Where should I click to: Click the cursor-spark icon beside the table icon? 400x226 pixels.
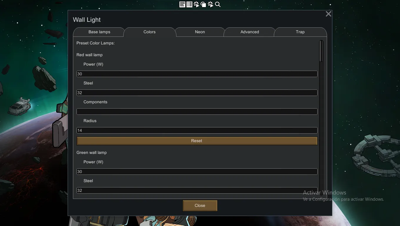[196, 4]
